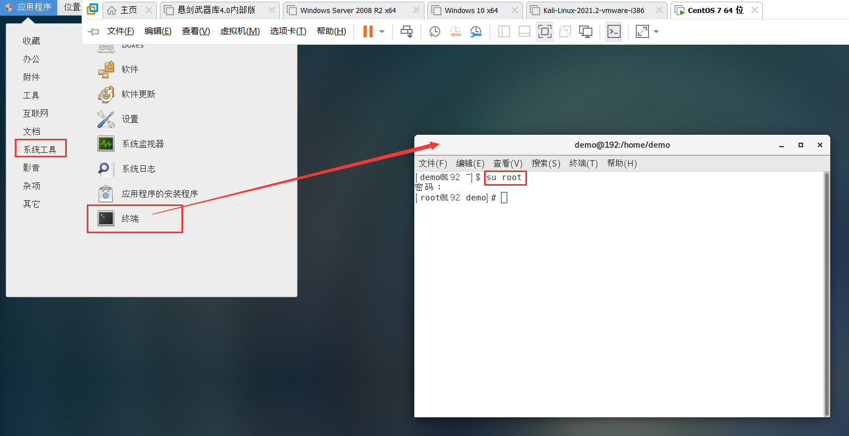849x436 pixels.
Task: Open terminal 编辑(E) menu
Action: pyautogui.click(x=470, y=163)
